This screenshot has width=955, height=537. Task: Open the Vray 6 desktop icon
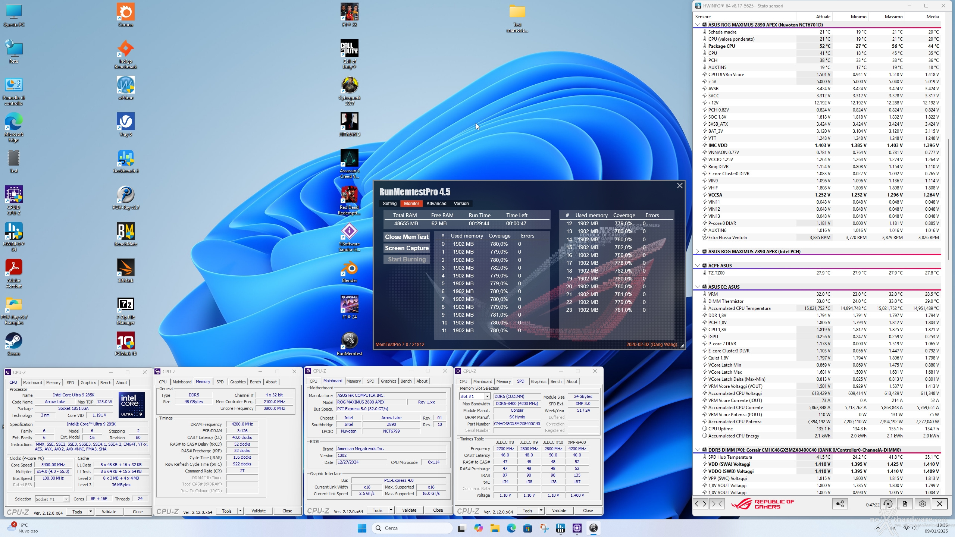126,125
